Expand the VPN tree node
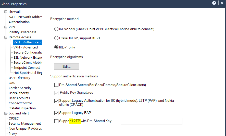The image size is (226, 136). (6, 27)
